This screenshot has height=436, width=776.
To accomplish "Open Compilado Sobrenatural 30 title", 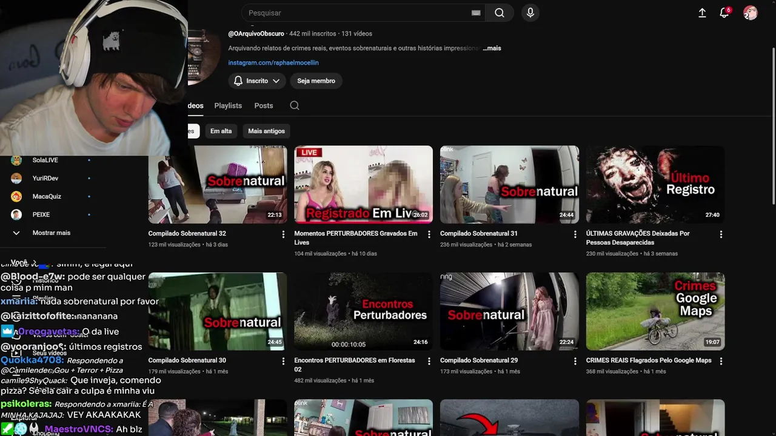I will coord(187,360).
